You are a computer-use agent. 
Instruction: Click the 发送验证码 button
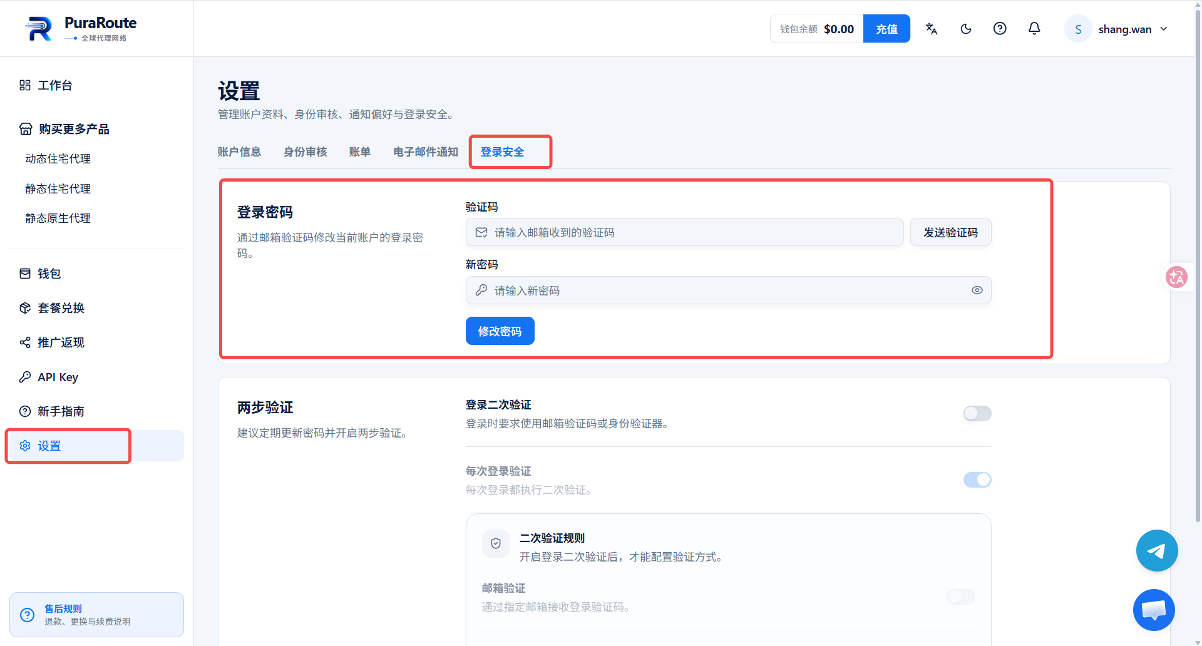pos(950,232)
